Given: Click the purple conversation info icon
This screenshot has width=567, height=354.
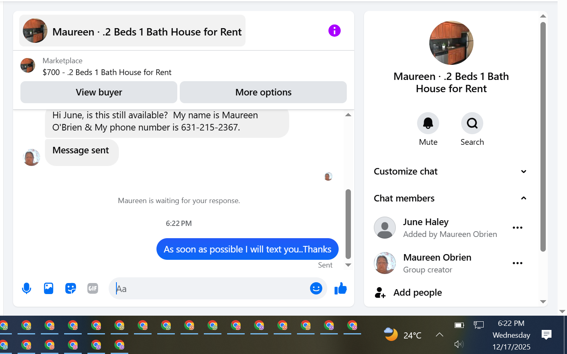Looking at the screenshot, I should pyautogui.click(x=334, y=31).
